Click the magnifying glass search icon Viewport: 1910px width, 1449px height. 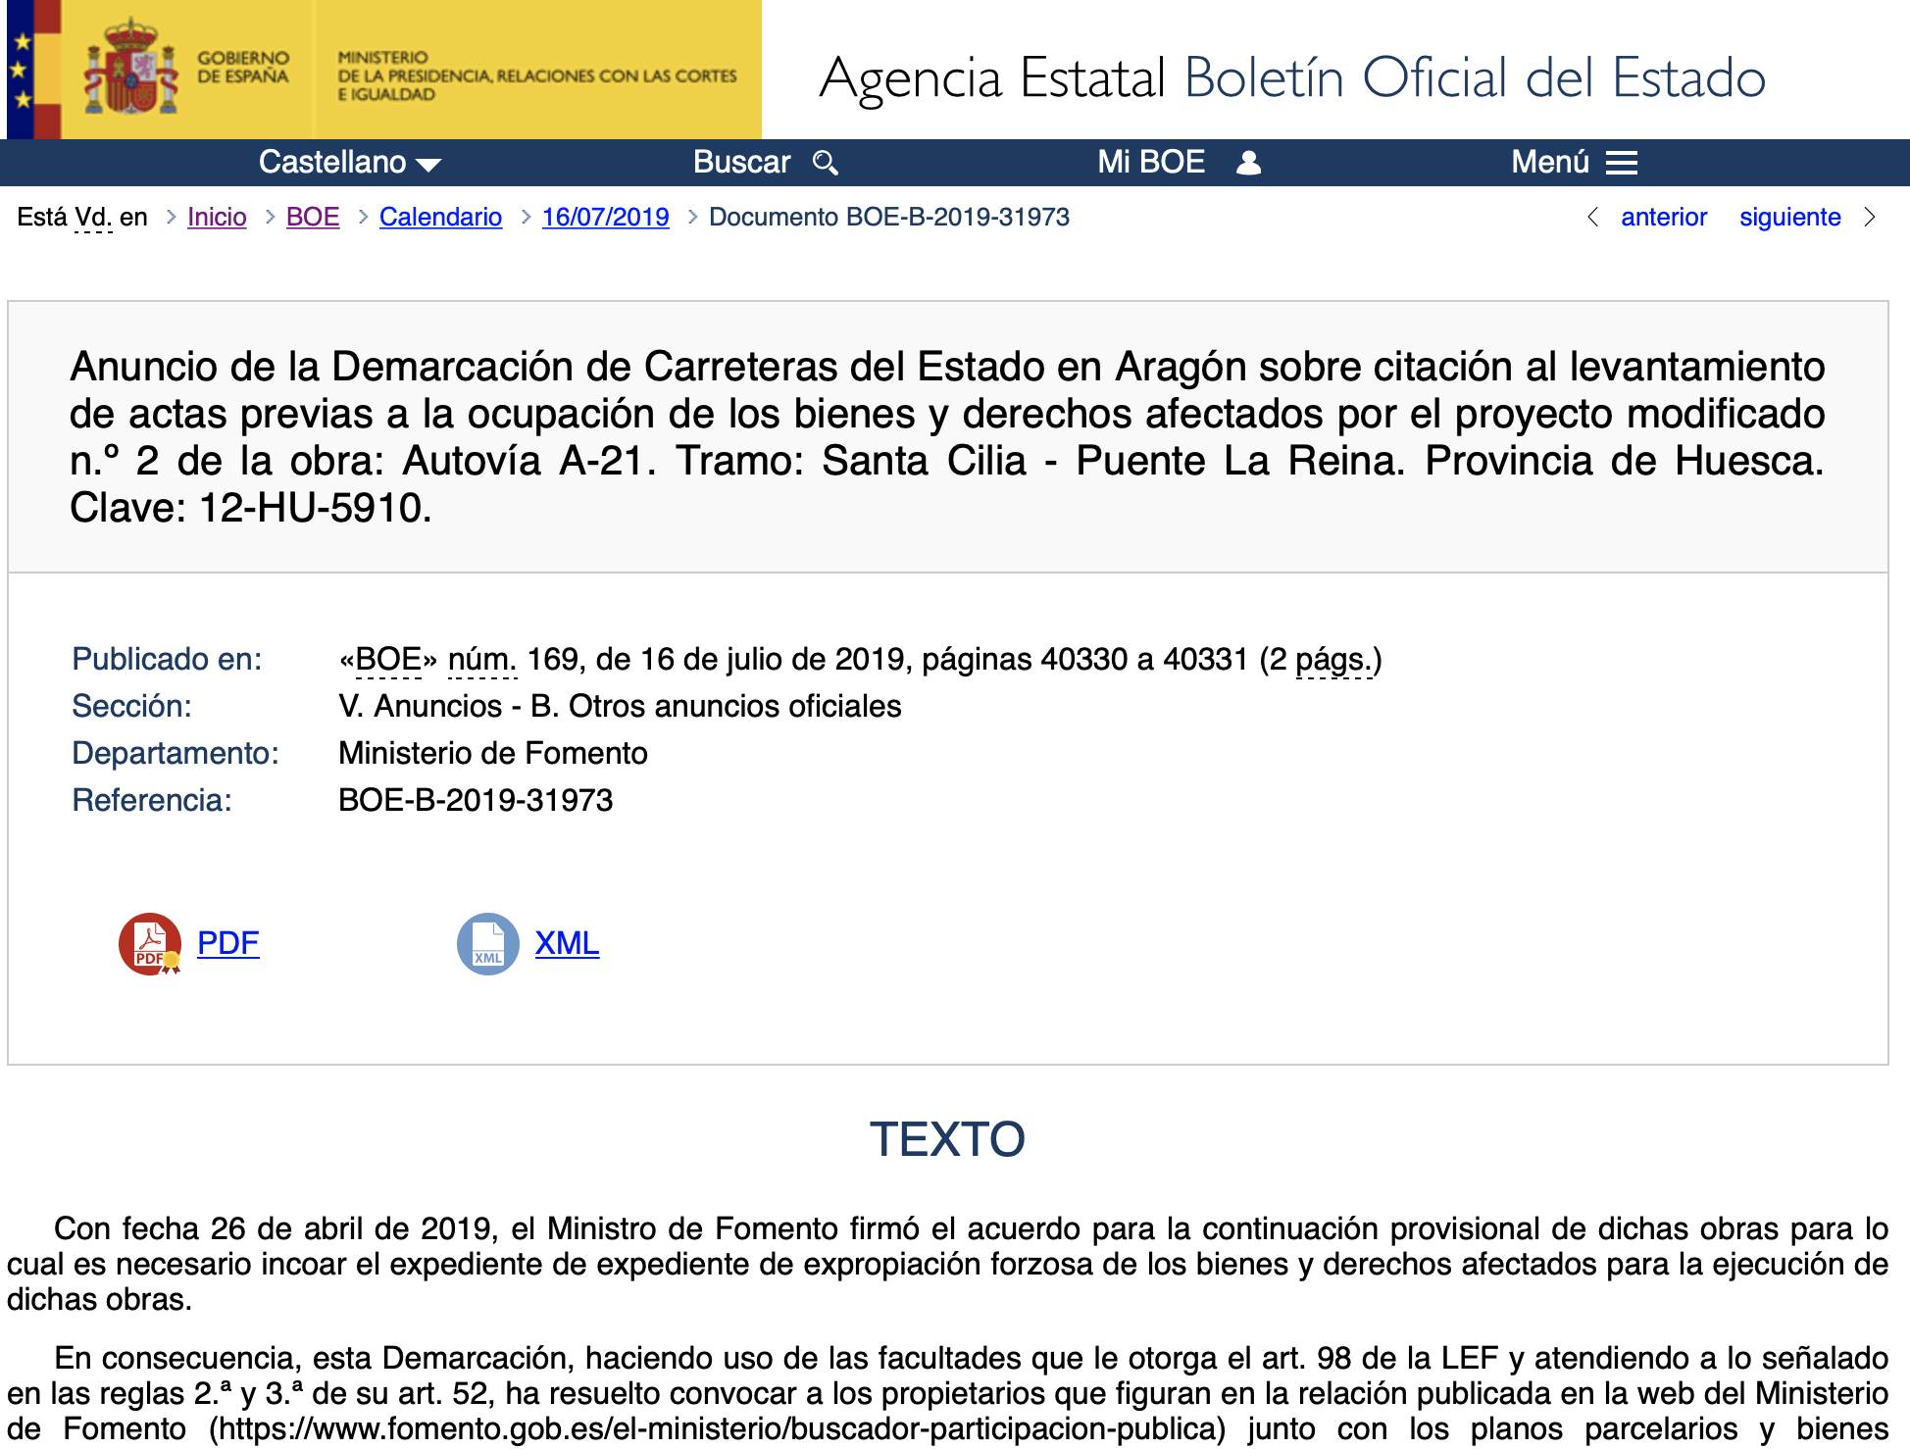coord(826,163)
